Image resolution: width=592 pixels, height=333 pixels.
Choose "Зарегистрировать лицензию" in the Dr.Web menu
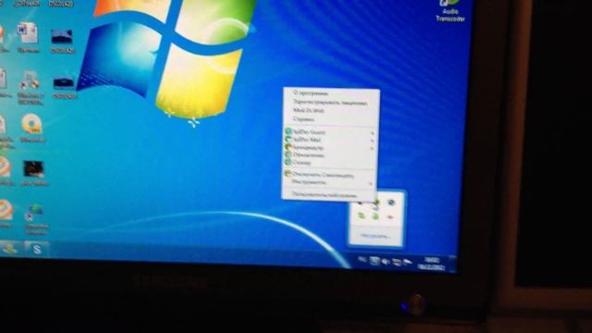click(331, 103)
